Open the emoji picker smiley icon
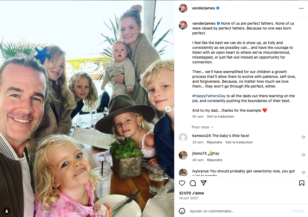Viewport: 308px width, 217px height. tap(182, 211)
